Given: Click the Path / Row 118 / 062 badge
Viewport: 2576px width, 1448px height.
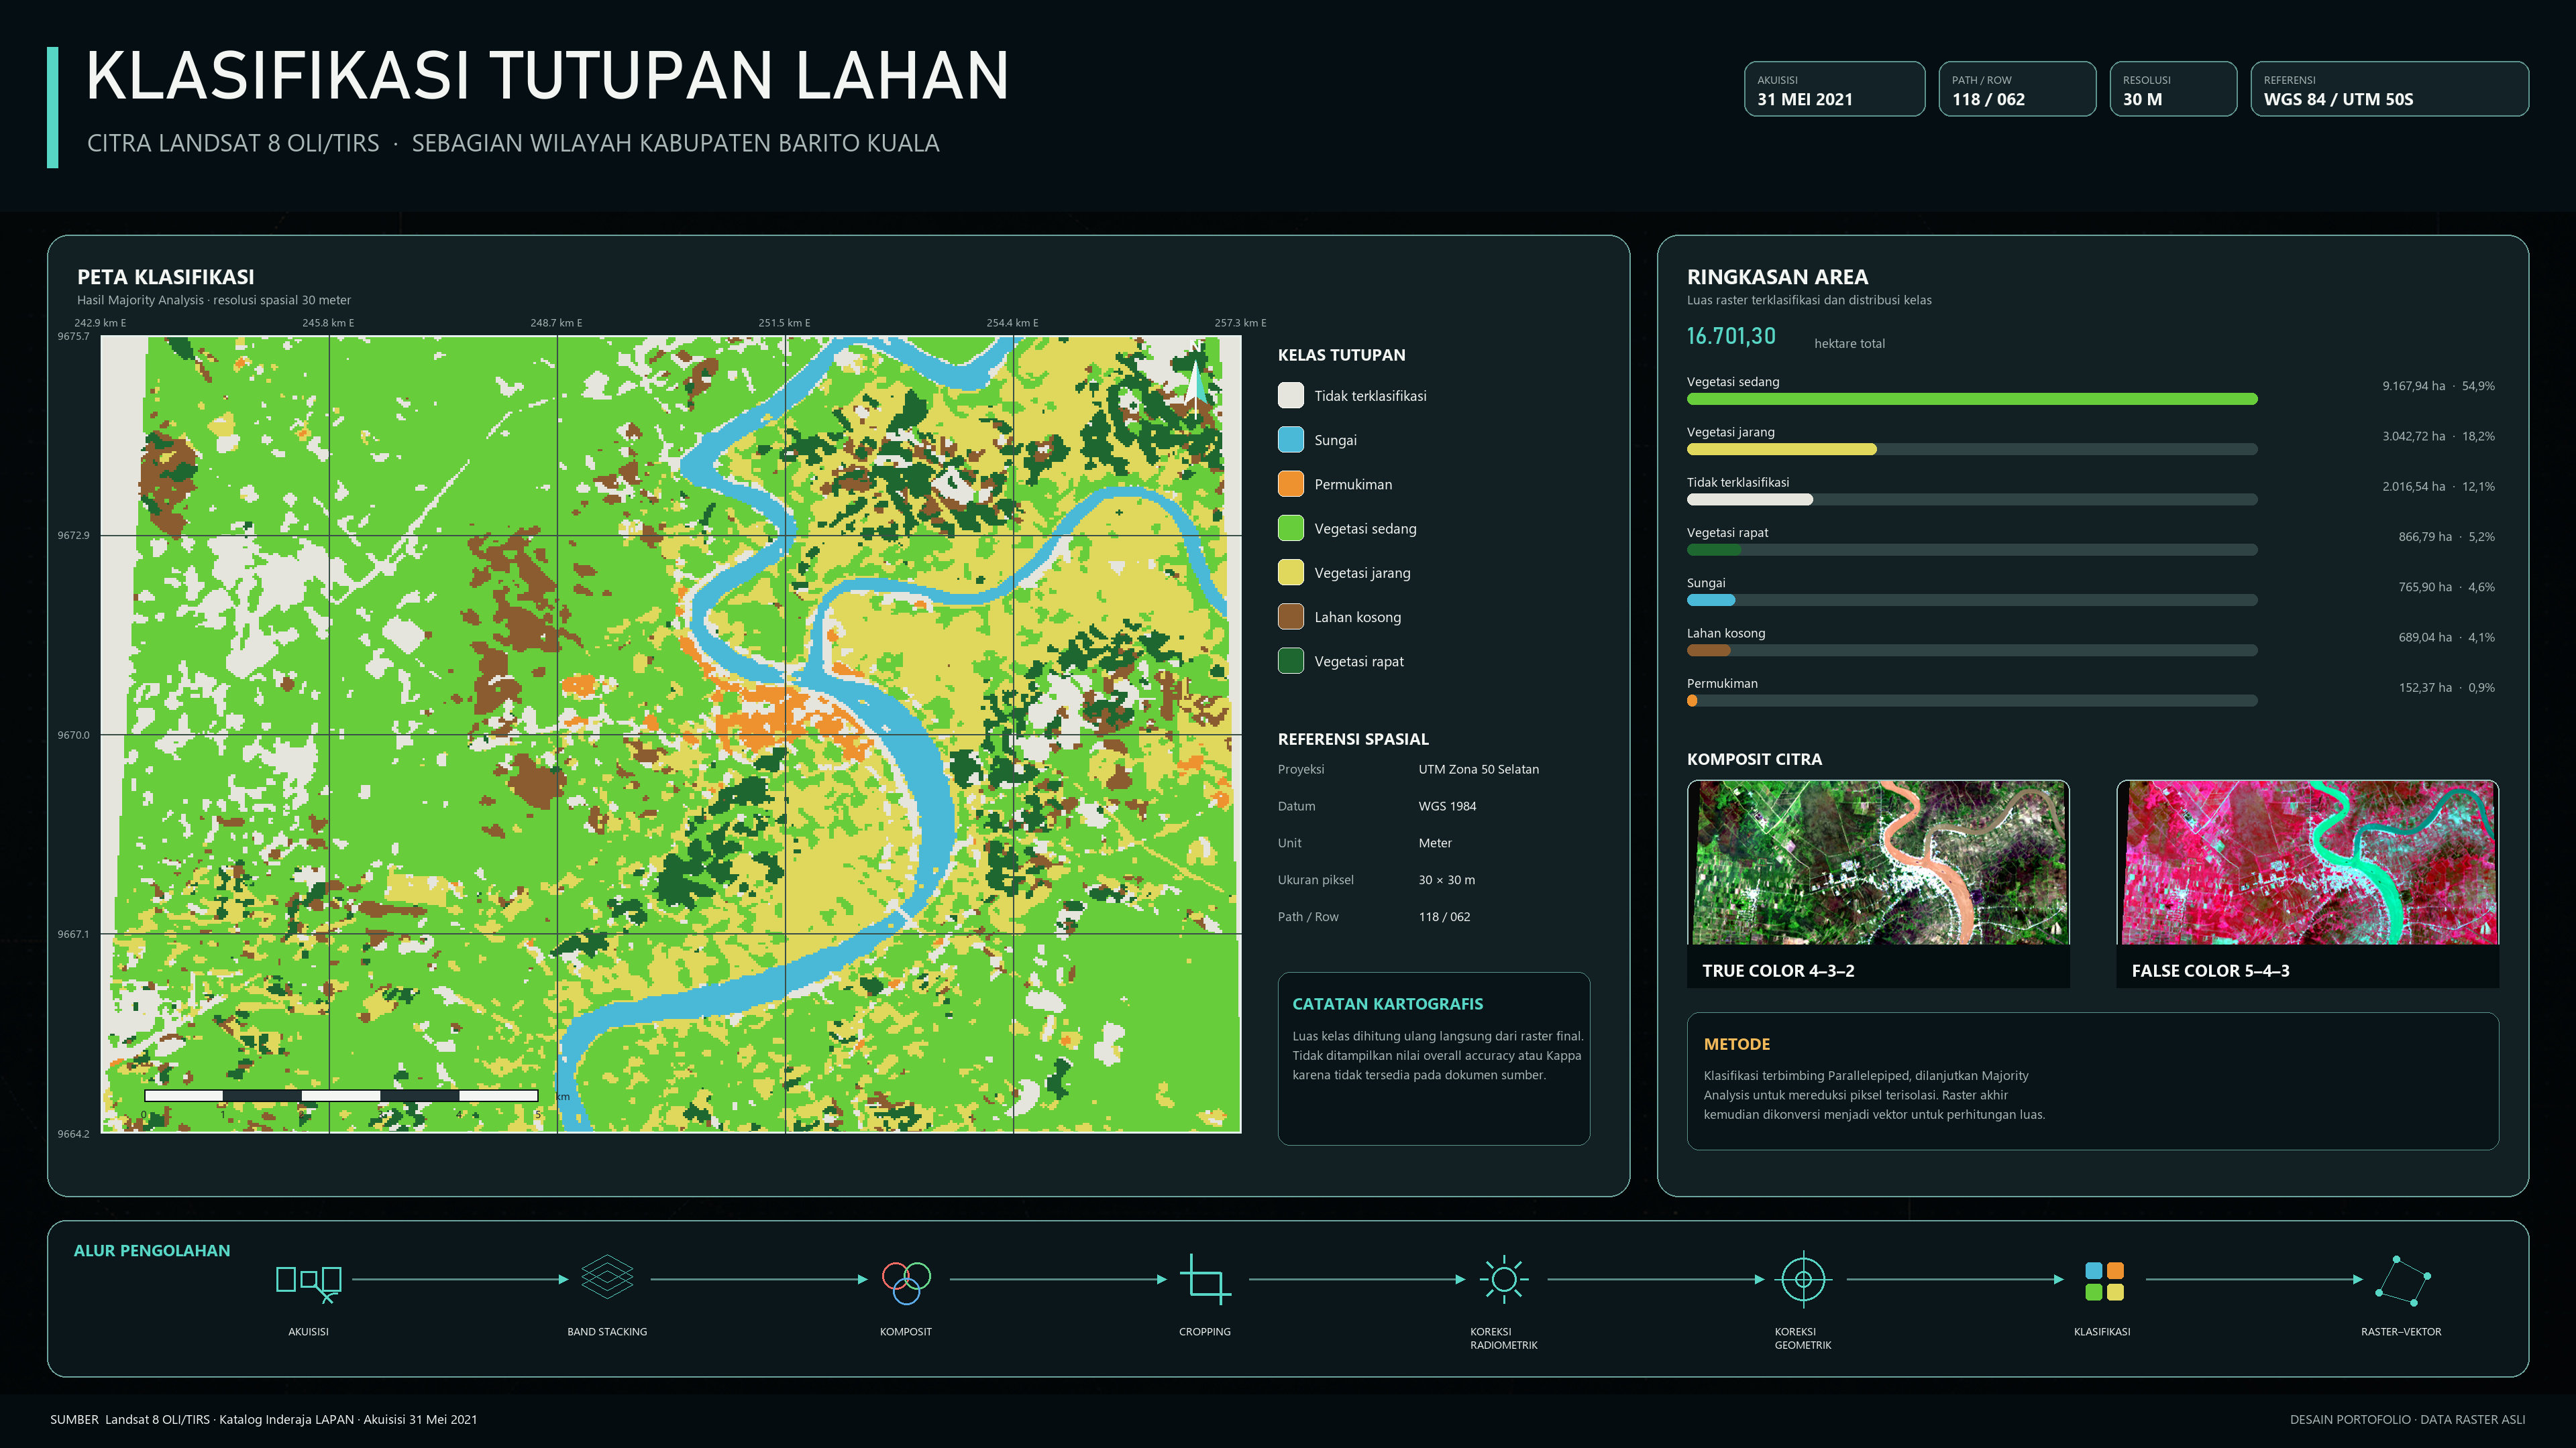Looking at the screenshot, I should (2017, 89).
